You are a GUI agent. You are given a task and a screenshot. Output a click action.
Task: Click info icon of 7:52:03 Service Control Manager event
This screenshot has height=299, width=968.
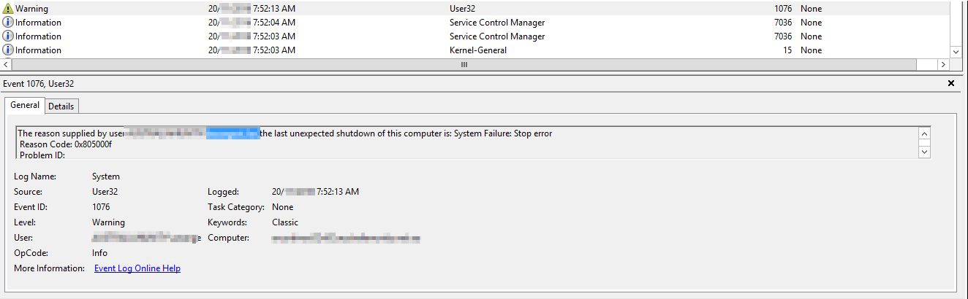pos(8,36)
